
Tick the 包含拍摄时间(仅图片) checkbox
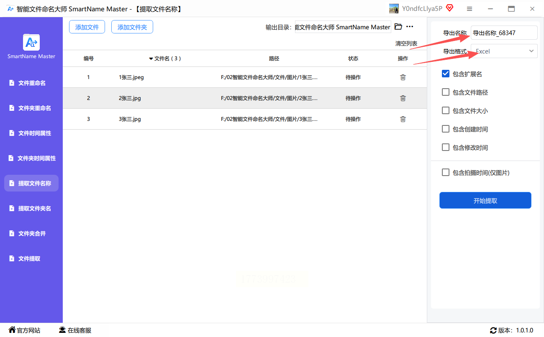[446, 173]
